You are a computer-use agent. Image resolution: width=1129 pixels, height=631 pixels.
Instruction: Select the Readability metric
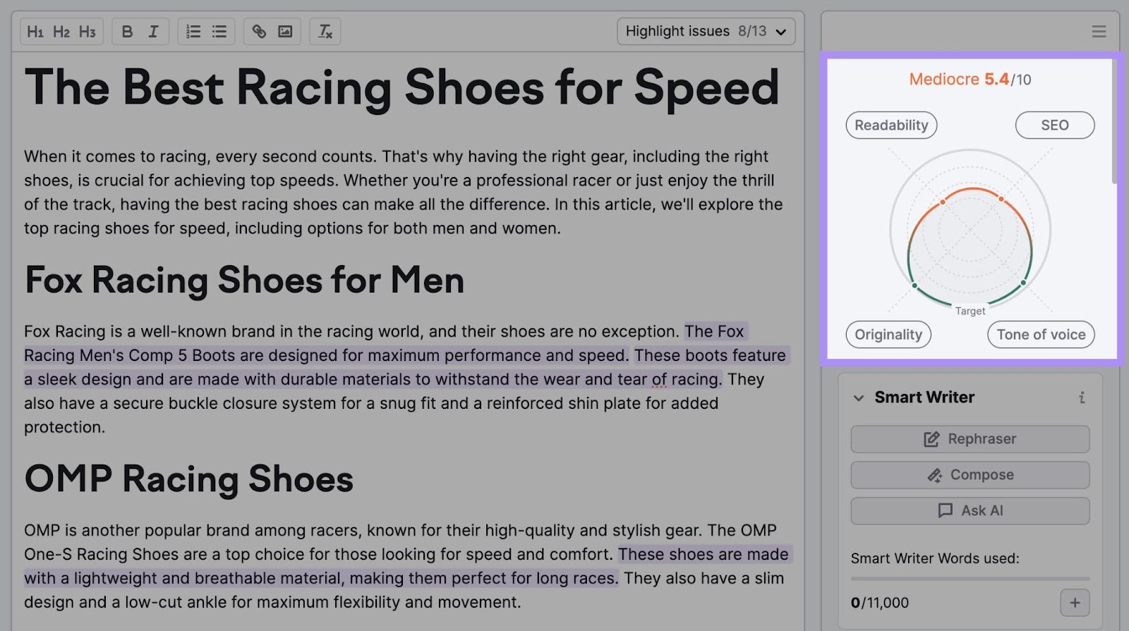[891, 125]
